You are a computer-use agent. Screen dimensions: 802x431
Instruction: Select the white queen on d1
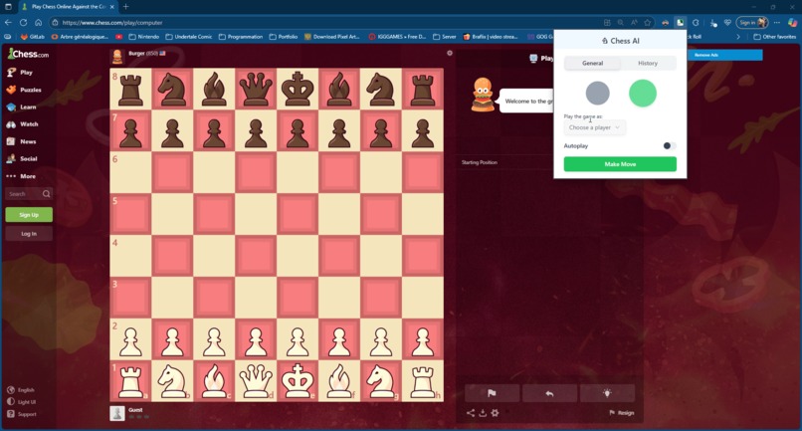click(256, 381)
